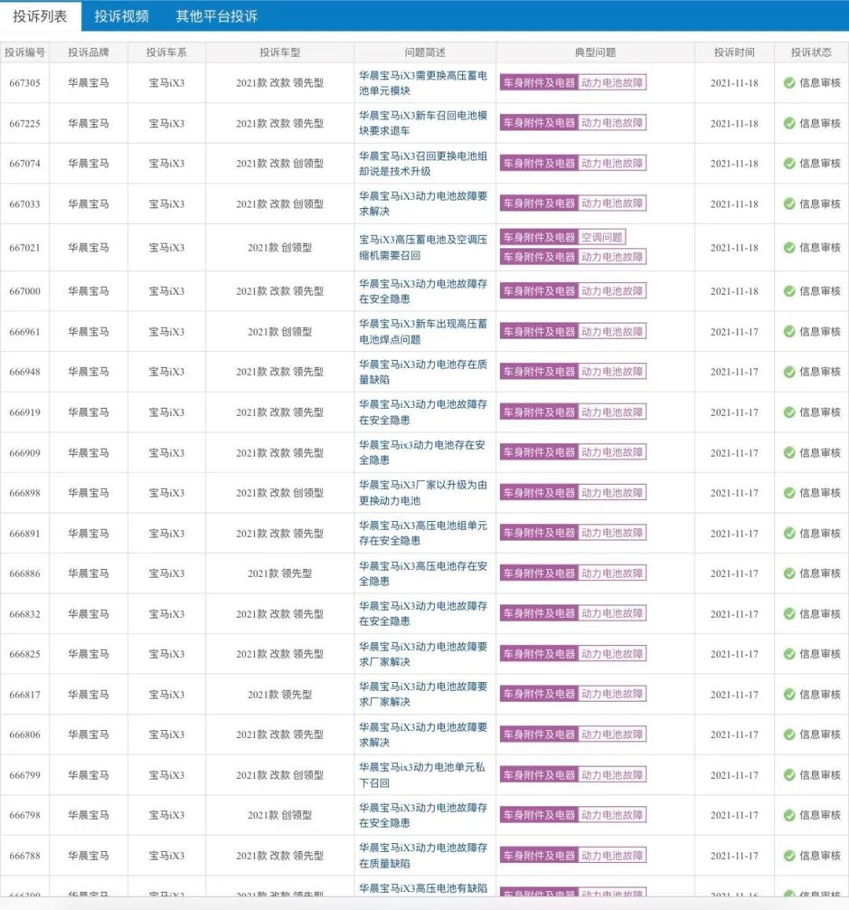Click green status icon in row 667021
This screenshot has height=910, width=849.
pyautogui.click(x=789, y=248)
